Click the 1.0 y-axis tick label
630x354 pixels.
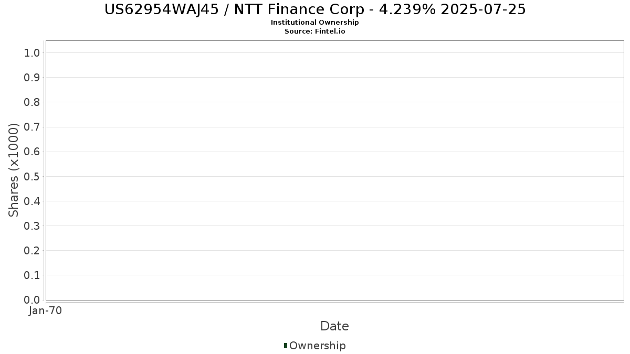pyautogui.click(x=32, y=52)
